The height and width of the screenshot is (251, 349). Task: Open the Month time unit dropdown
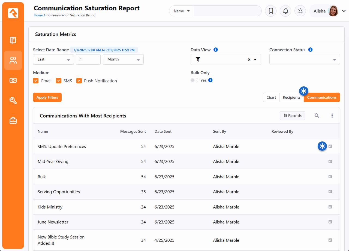[x=123, y=59]
